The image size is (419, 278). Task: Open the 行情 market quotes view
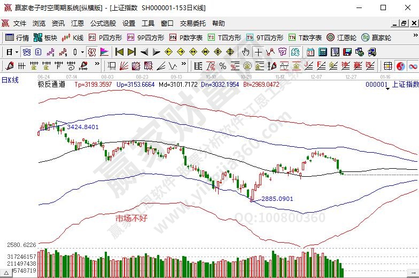point(17,37)
